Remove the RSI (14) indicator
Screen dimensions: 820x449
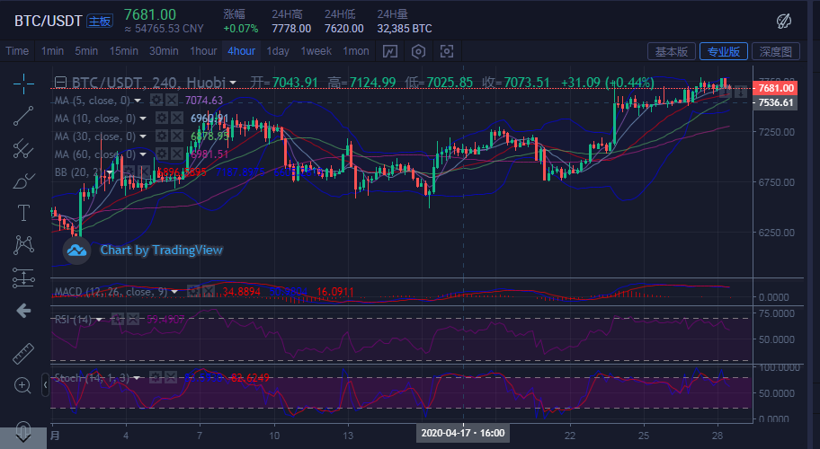click(133, 319)
